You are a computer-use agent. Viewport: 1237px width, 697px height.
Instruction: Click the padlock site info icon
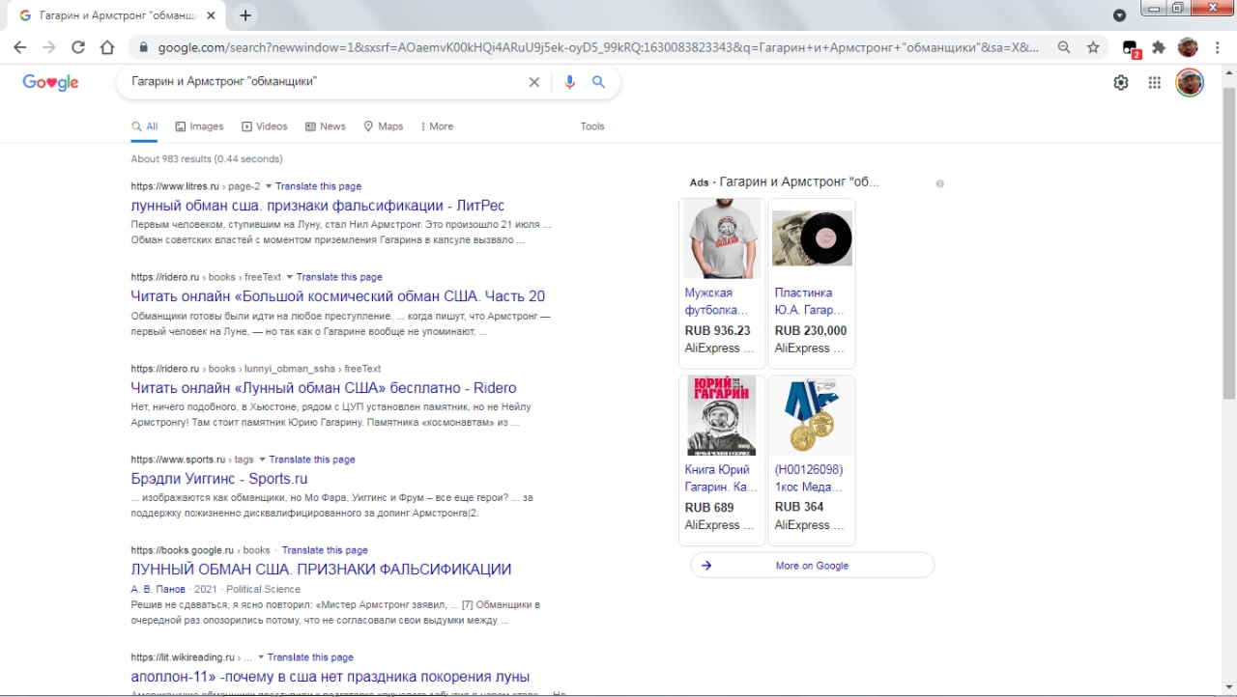pyautogui.click(x=143, y=47)
